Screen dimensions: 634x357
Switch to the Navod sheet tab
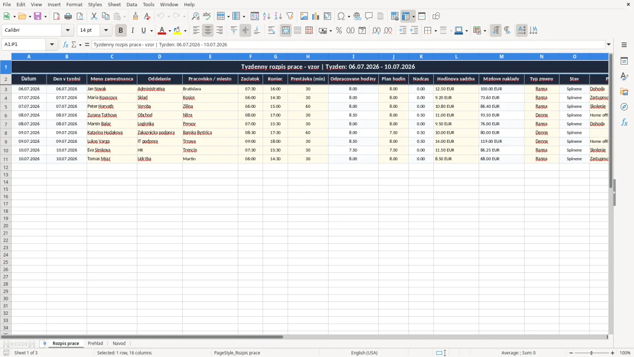tap(119, 344)
